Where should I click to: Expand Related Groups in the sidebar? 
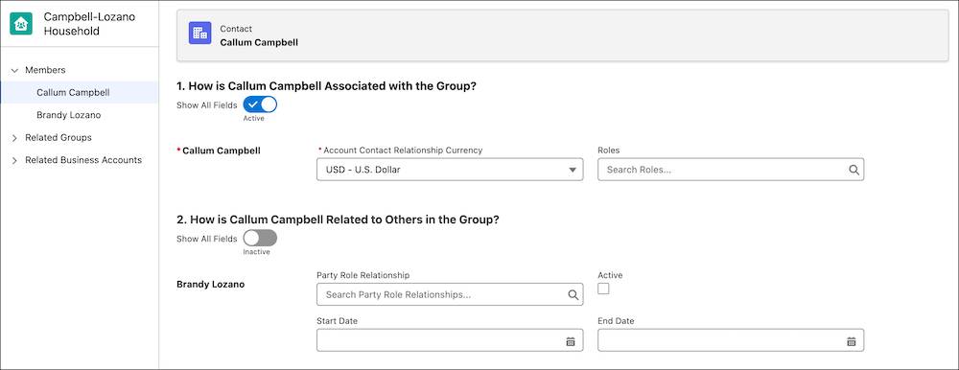pyautogui.click(x=14, y=138)
